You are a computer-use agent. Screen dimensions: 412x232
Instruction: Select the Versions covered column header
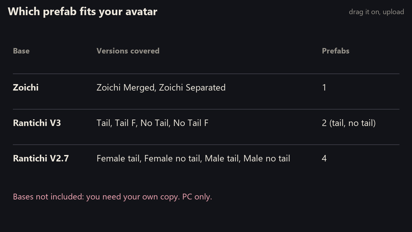click(128, 51)
